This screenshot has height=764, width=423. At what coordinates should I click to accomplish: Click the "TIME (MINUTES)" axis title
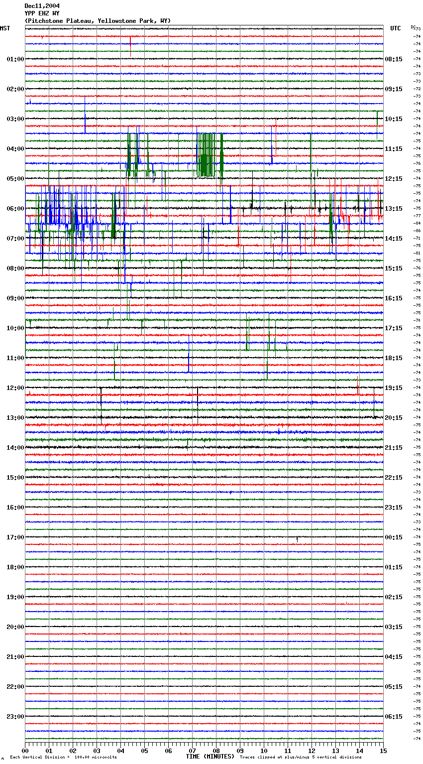[210, 757]
